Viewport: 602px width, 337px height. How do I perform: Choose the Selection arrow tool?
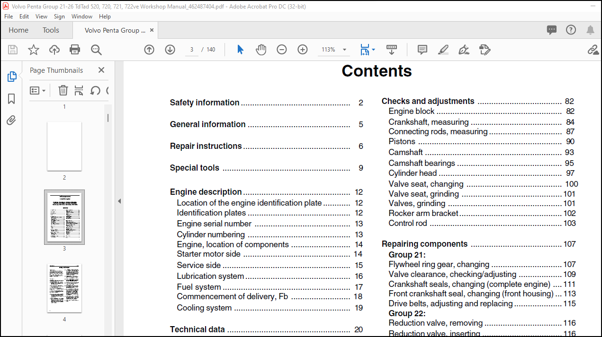241,50
